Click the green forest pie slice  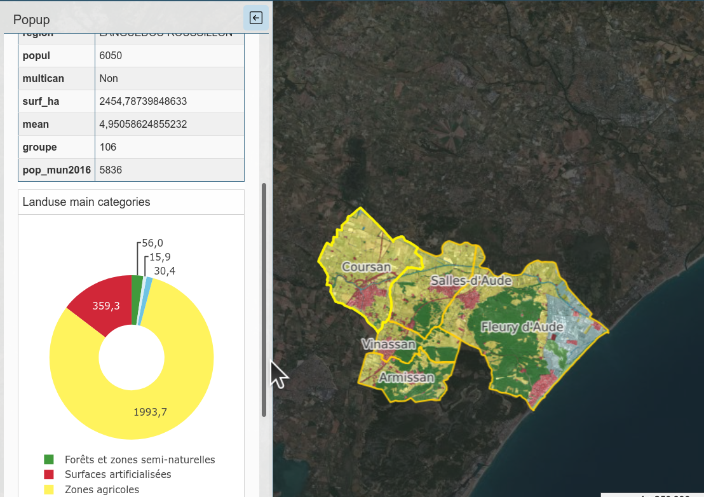click(137, 299)
